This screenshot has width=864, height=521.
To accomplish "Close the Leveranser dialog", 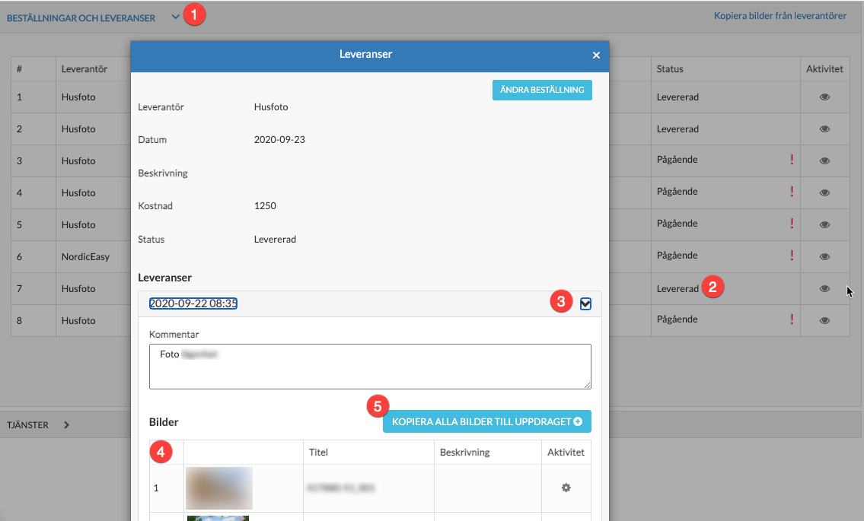I will tap(595, 55).
